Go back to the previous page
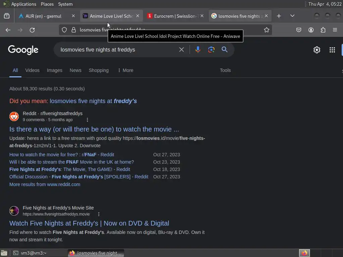The width and height of the screenshot is (343, 257). [x=8, y=30]
